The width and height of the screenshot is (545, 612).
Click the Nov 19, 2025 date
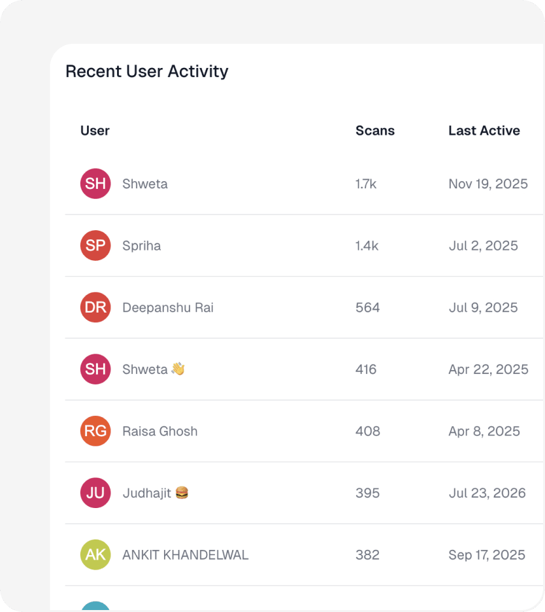(x=488, y=184)
